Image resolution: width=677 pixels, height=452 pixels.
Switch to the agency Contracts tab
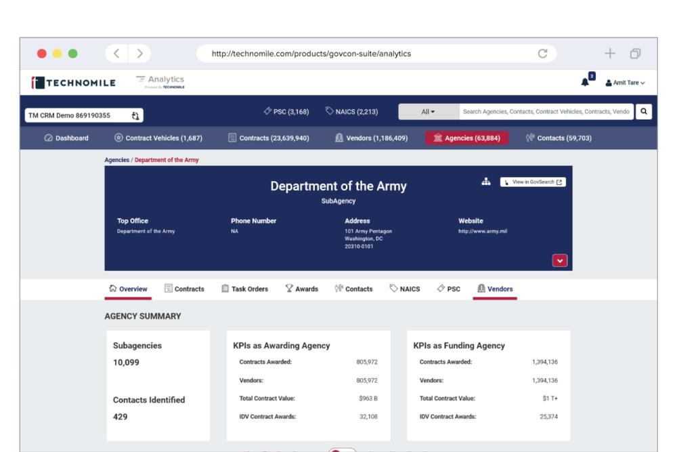pyautogui.click(x=184, y=289)
